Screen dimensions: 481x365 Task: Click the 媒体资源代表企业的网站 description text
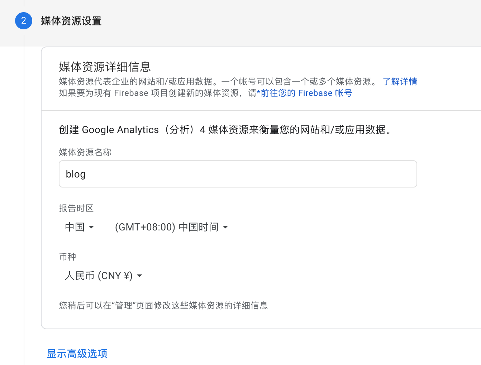click(x=215, y=82)
